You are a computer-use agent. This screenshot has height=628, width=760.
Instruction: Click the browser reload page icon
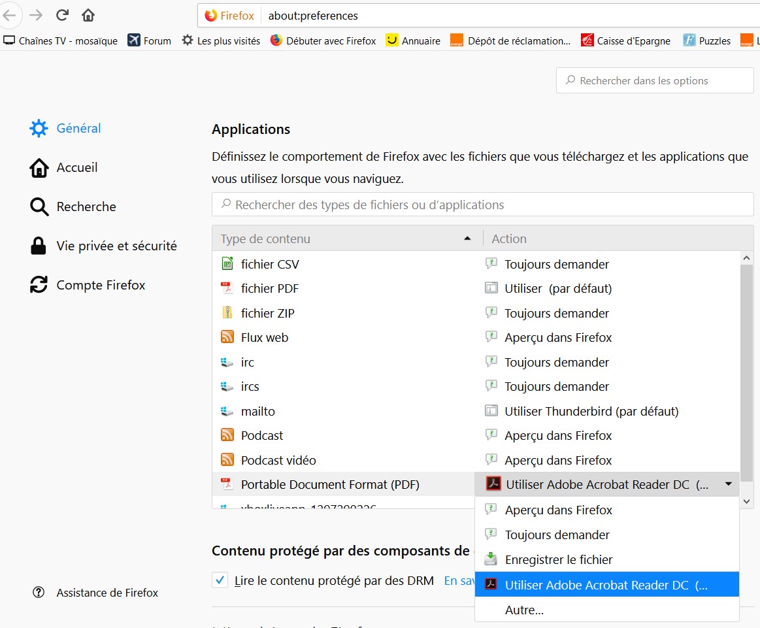[x=62, y=15]
